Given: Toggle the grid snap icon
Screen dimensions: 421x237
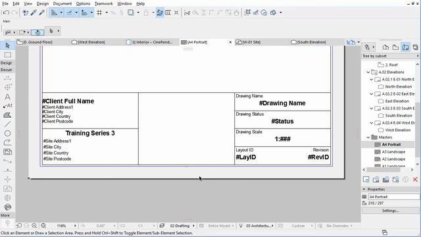Looking at the screenshot, I should (99, 13).
